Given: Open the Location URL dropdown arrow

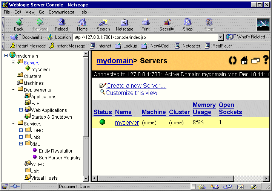Looking at the screenshot, I should 220,37.
